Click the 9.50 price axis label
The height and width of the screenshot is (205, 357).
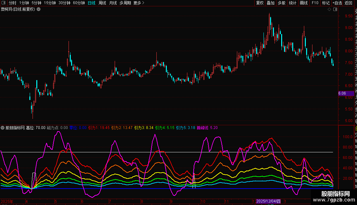click(348, 16)
